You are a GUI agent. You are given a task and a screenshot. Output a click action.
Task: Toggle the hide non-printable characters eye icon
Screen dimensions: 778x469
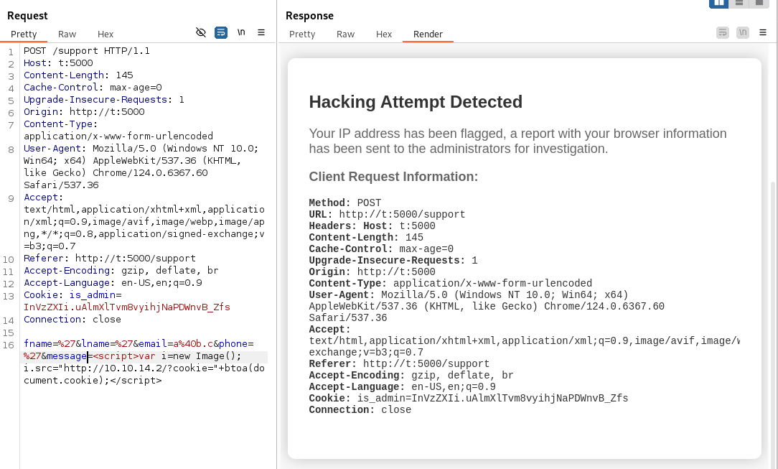pos(201,33)
